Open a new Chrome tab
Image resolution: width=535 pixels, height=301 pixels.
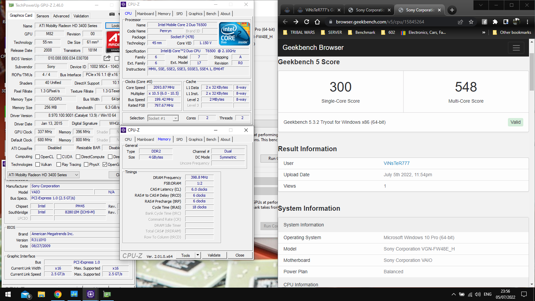452,10
